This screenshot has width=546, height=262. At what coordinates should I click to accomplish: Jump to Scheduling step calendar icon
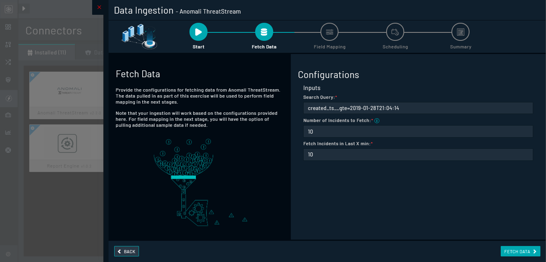[395, 32]
